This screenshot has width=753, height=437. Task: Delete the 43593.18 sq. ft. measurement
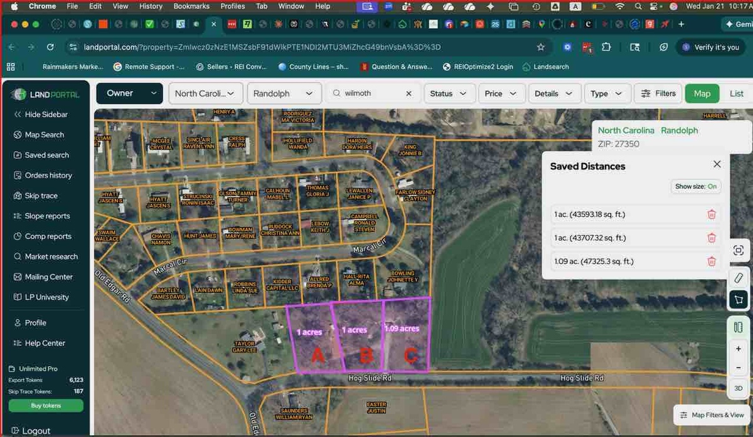click(711, 214)
